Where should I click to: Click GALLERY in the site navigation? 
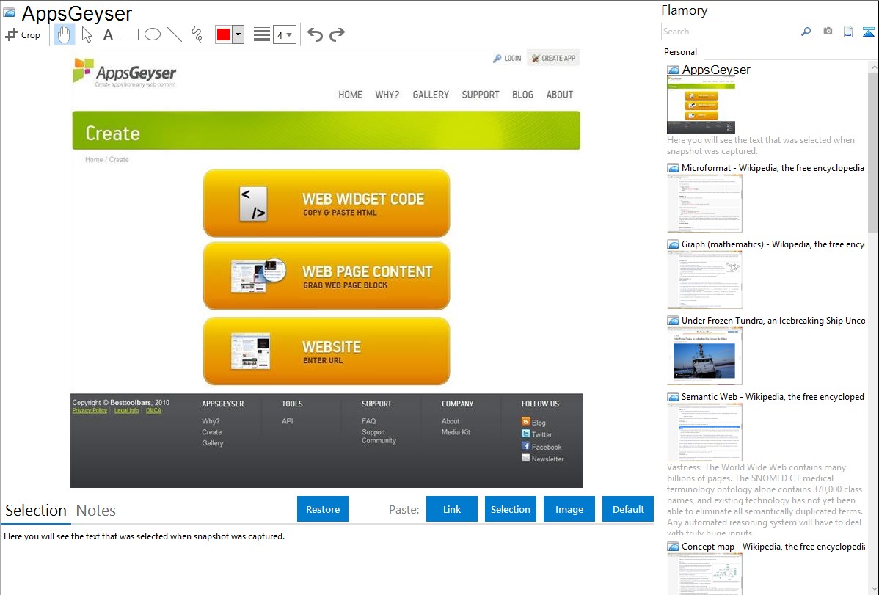(431, 95)
